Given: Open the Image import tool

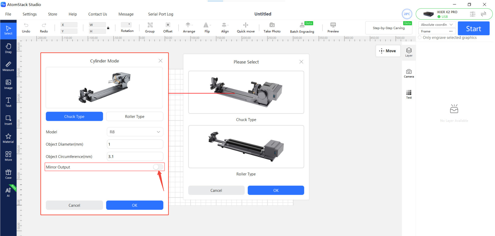Looking at the screenshot, I should 8,84.
